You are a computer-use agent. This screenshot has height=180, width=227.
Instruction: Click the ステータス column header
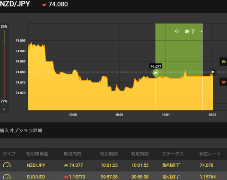[173, 153]
